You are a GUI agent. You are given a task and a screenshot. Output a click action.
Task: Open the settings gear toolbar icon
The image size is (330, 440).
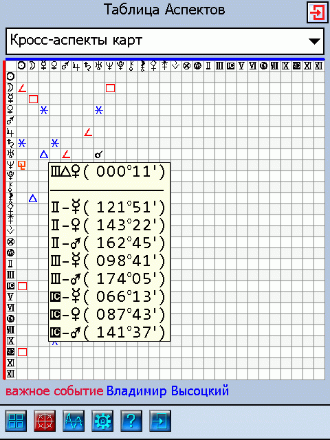[102, 421]
